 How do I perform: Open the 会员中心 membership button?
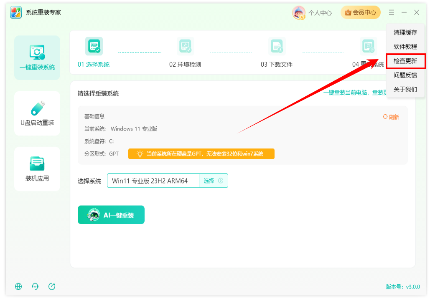(x=360, y=13)
